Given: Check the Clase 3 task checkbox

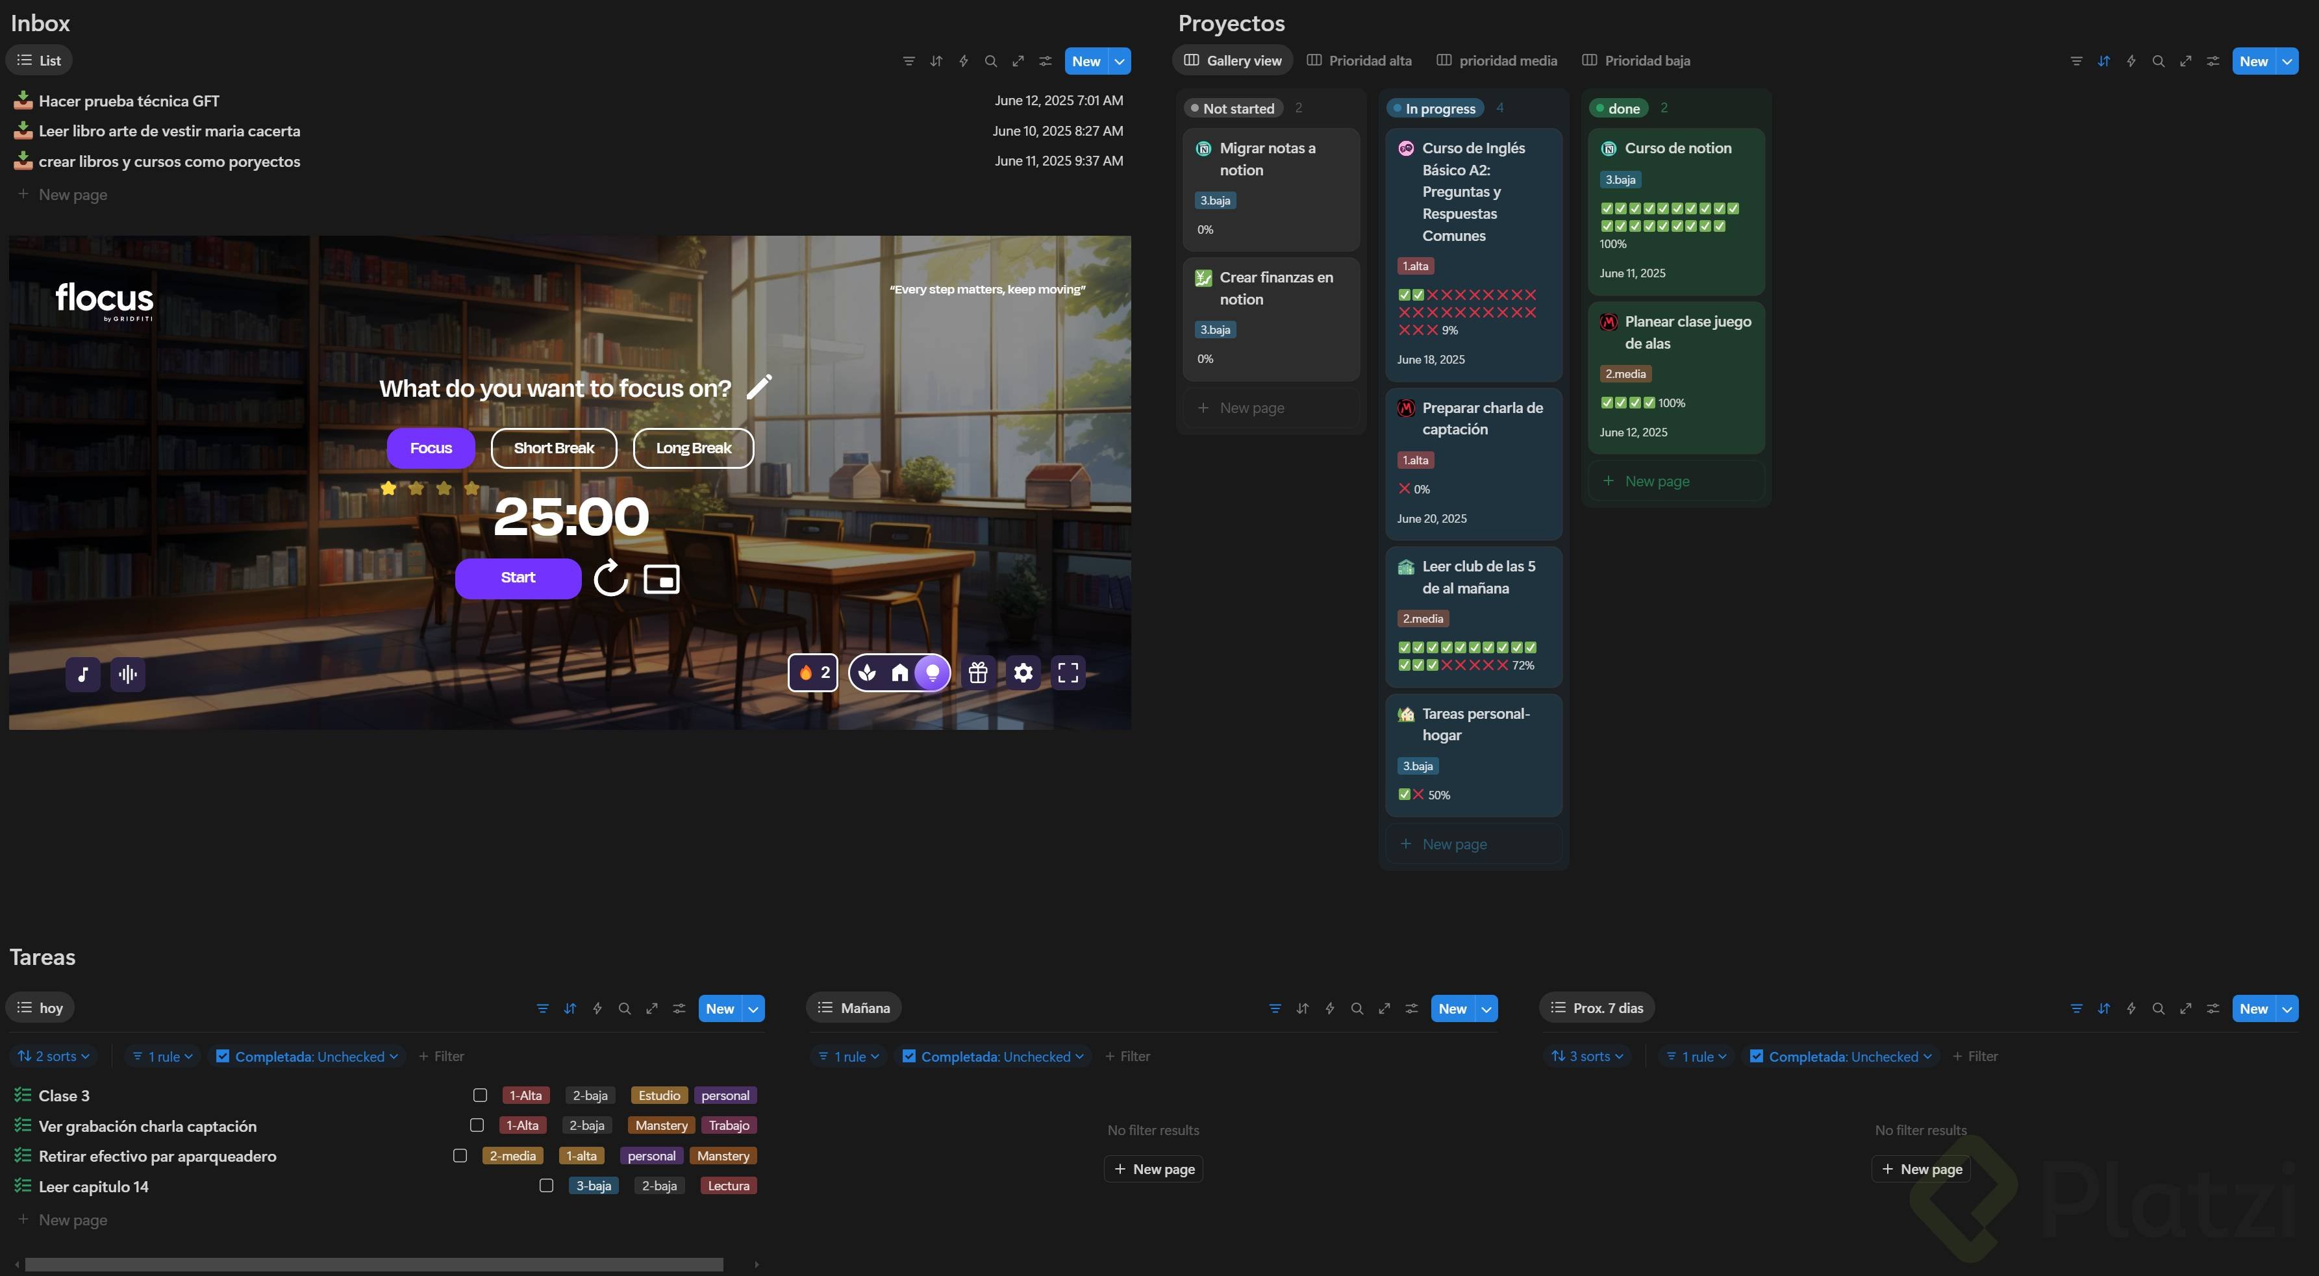Looking at the screenshot, I should click(x=480, y=1095).
